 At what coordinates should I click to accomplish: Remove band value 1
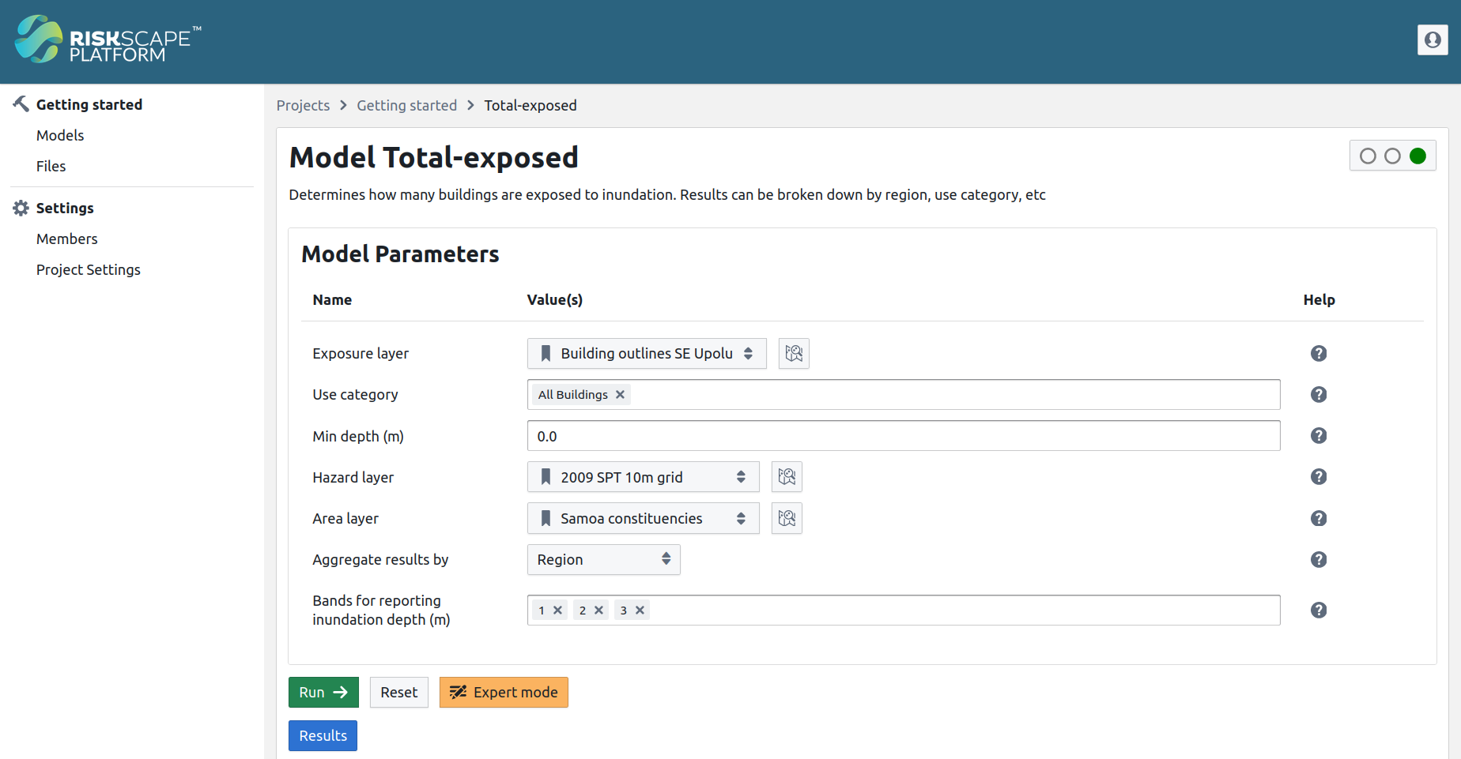point(558,610)
